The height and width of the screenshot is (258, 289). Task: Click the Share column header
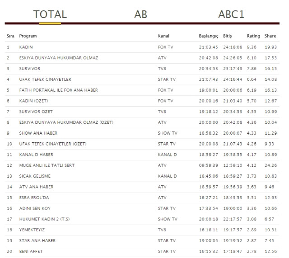point(270,36)
